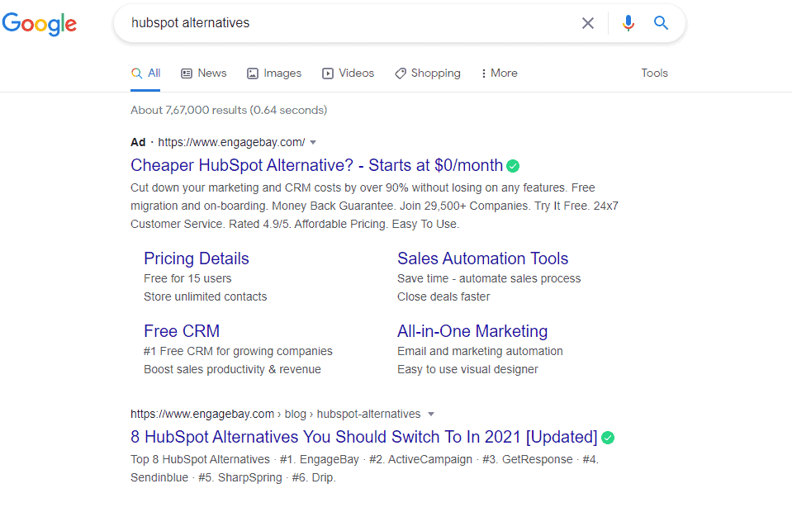
Task: Click the Free for 15 users text
Action: (x=187, y=279)
